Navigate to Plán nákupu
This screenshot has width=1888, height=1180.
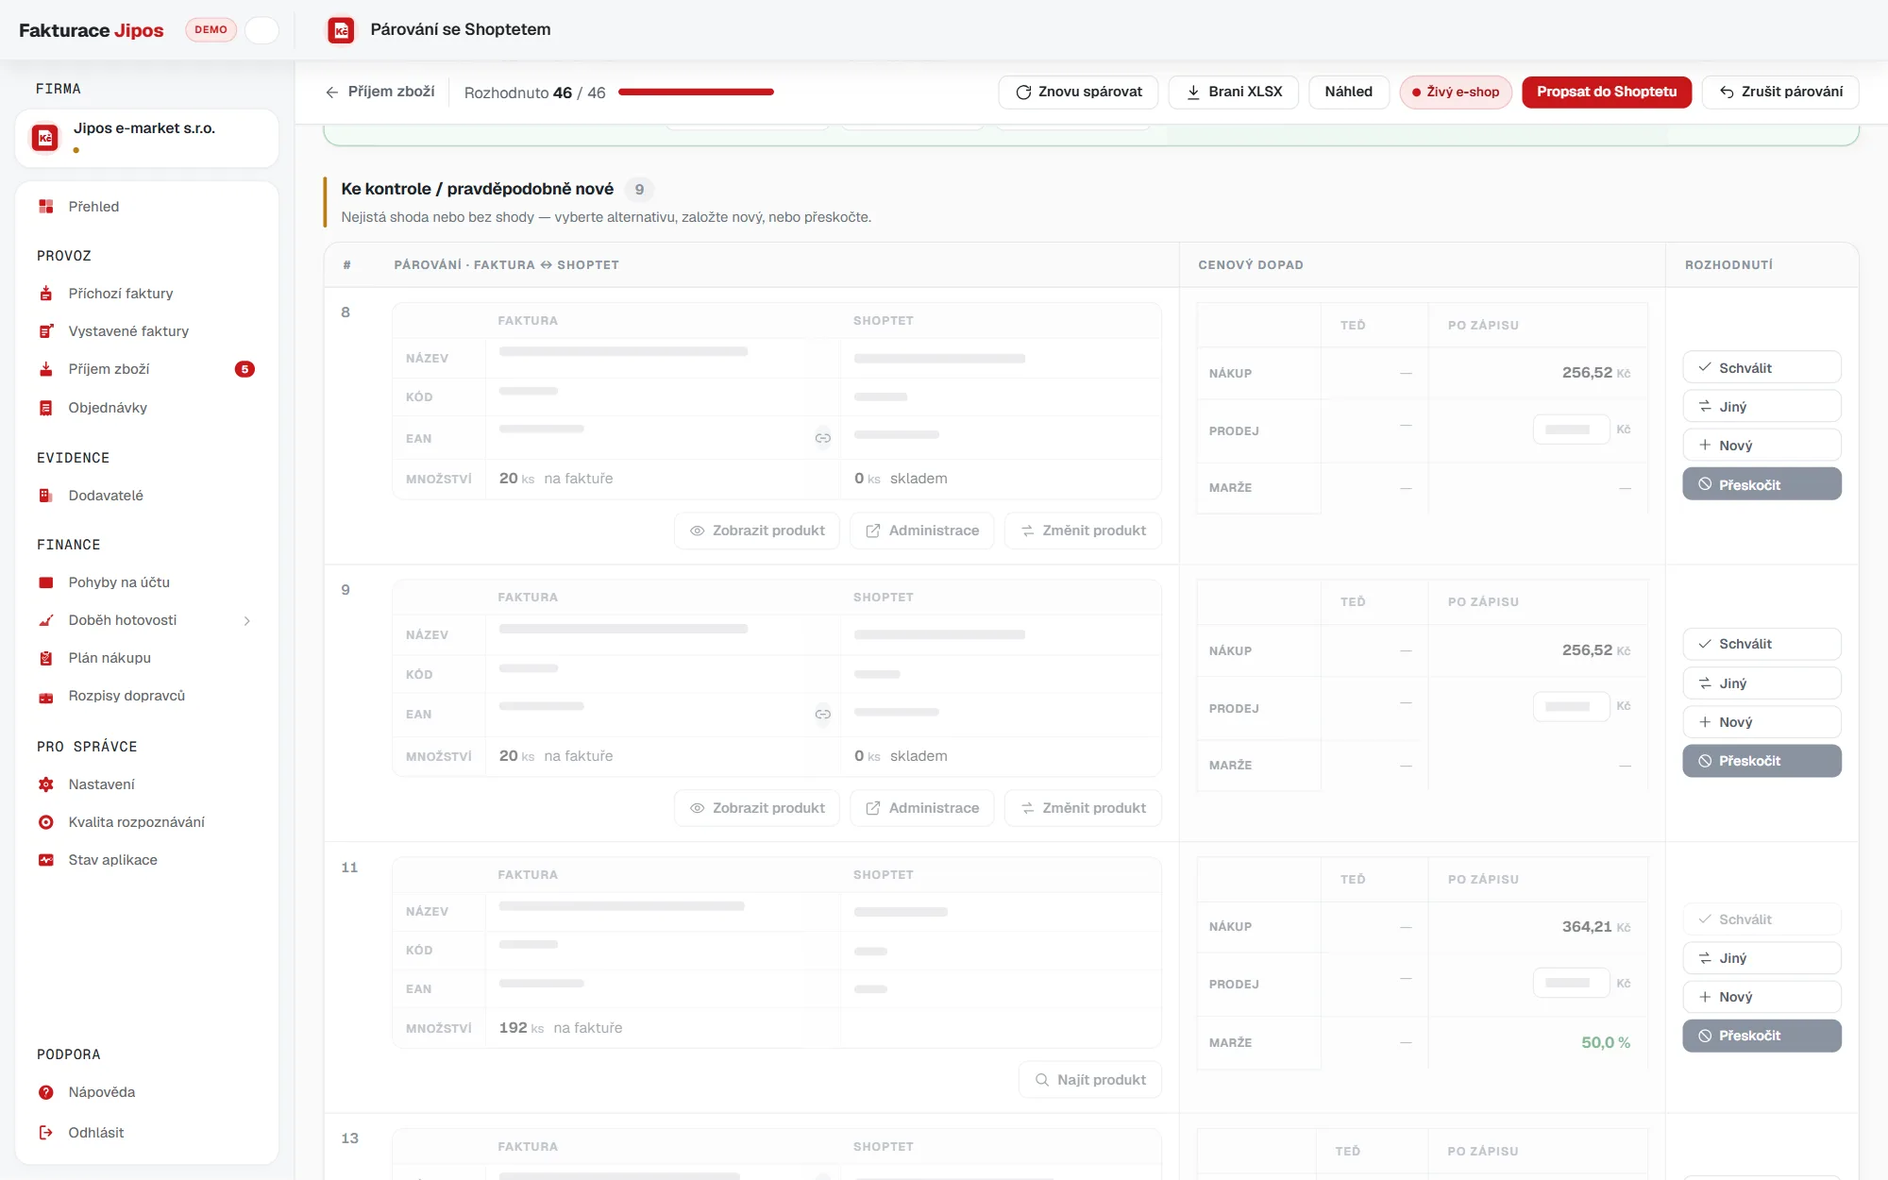[x=146, y=658]
